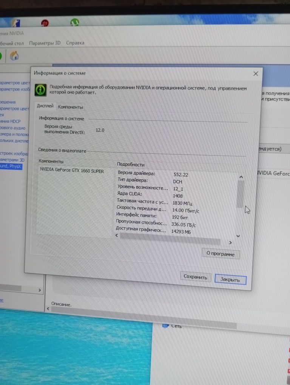Open the green uTorrent desktop icon

[75, 23]
